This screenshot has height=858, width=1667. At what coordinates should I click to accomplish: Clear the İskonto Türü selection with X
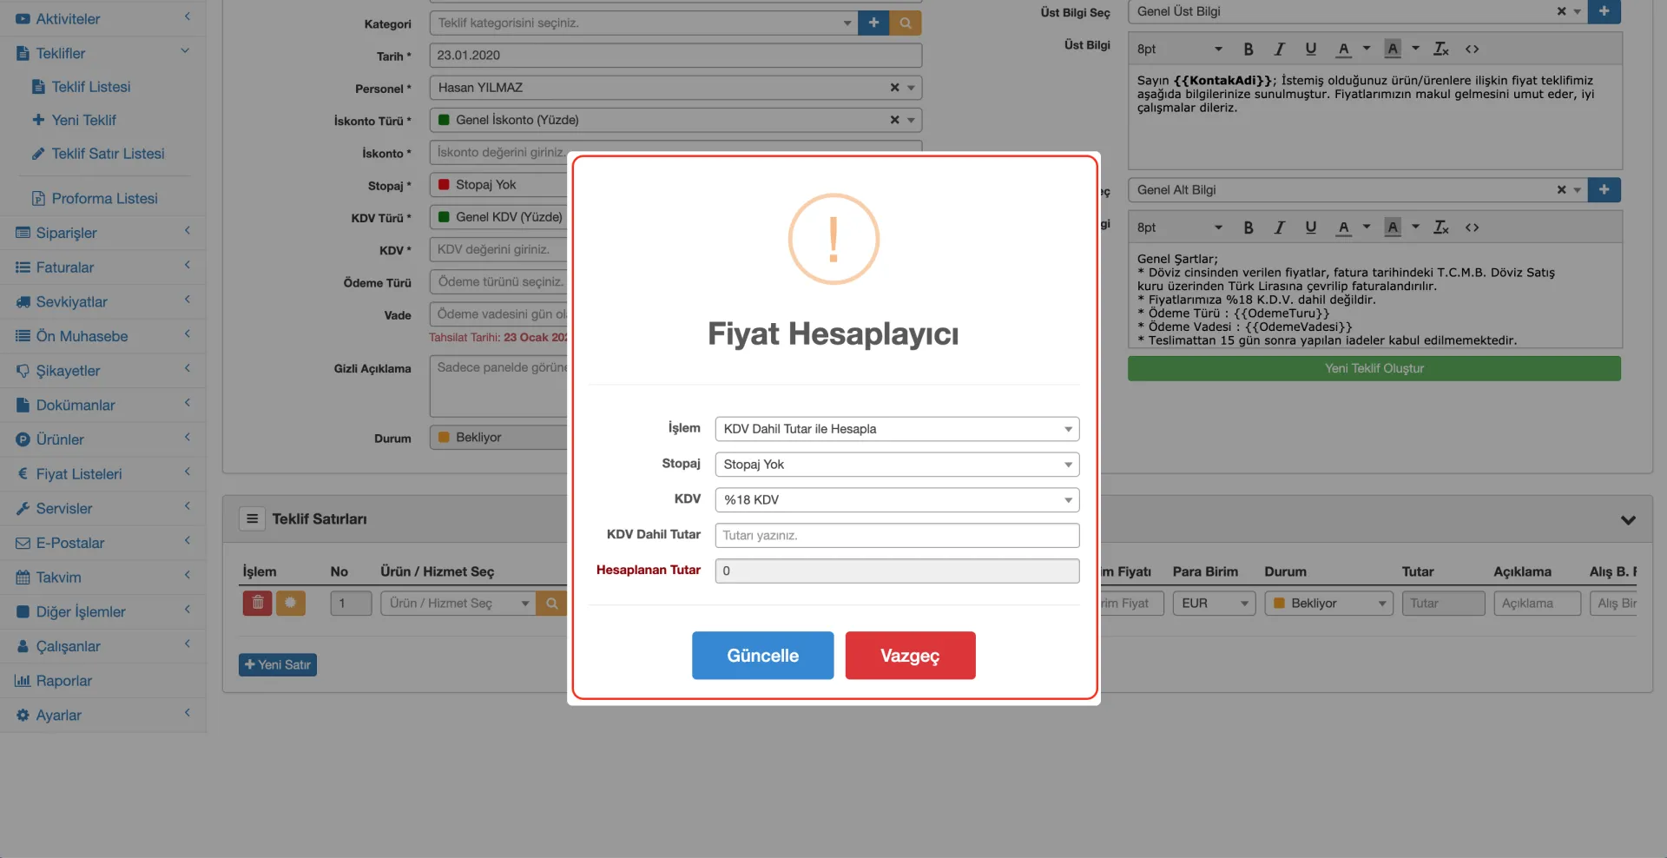pos(894,120)
